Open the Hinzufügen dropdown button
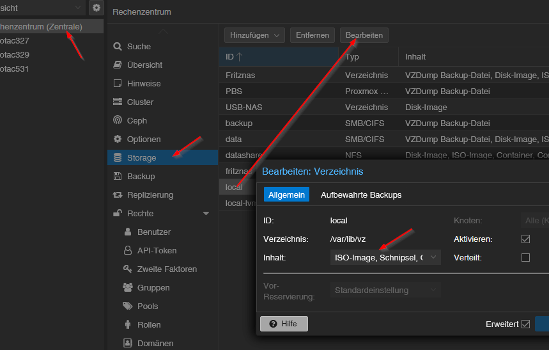The image size is (549, 350). tap(254, 35)
